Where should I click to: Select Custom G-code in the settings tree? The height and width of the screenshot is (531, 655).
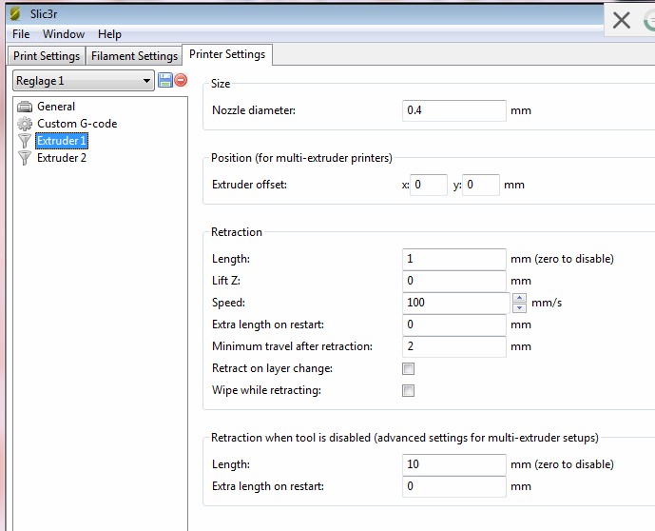(77, 124)
